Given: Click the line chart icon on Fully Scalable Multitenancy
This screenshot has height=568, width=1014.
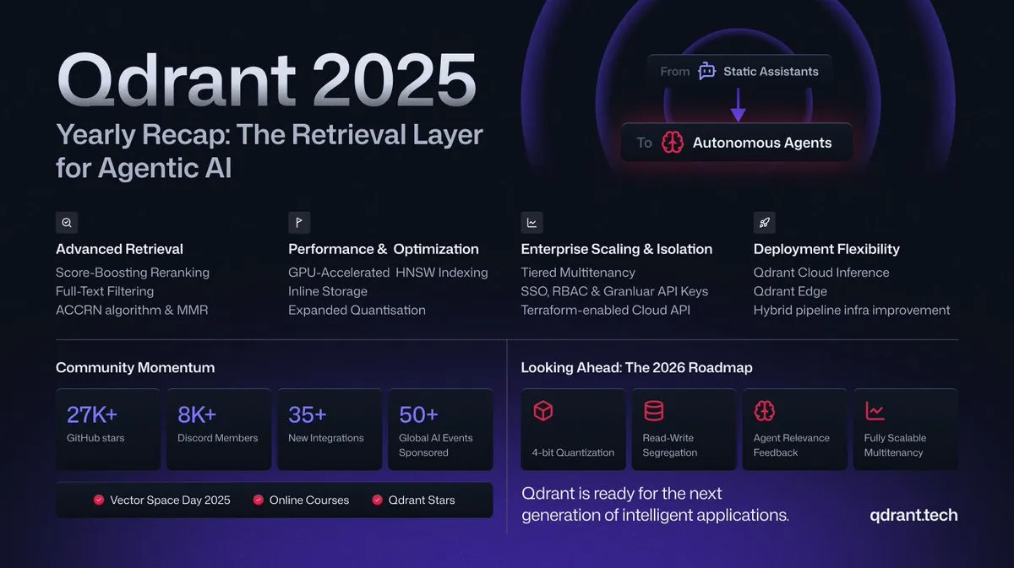Looking at the screenshot, I should [875, 411].
